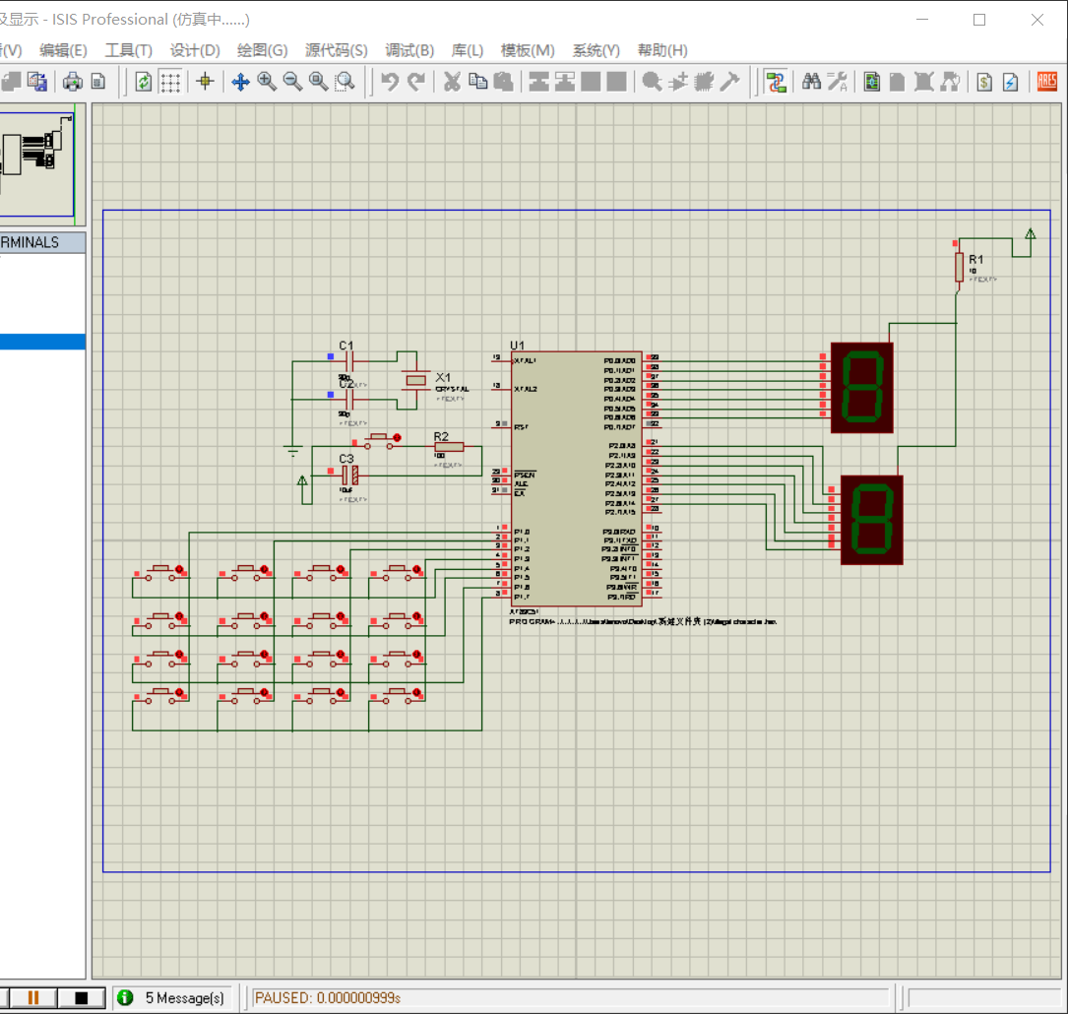
Task: Select the Pan/center view tool
Action: tap(240, 82)
